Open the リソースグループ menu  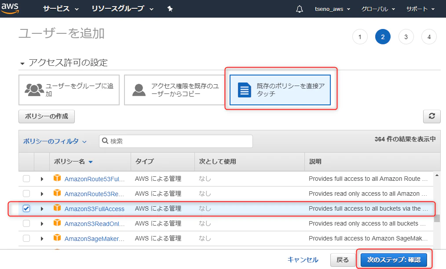point(122,9)
